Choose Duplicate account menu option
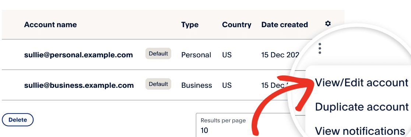 (x=362, y=107)
